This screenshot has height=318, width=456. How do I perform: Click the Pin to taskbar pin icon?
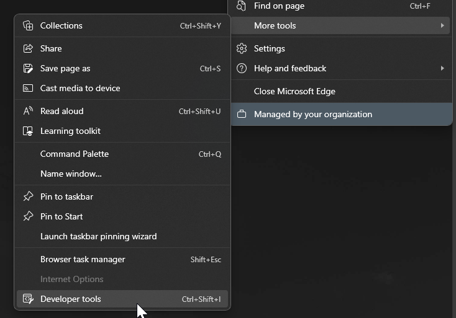pos(28,197)
